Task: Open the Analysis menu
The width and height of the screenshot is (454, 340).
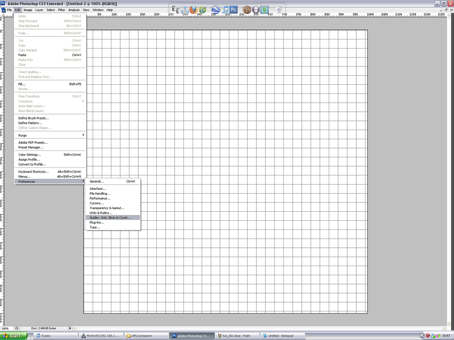Action: [74, 10]
